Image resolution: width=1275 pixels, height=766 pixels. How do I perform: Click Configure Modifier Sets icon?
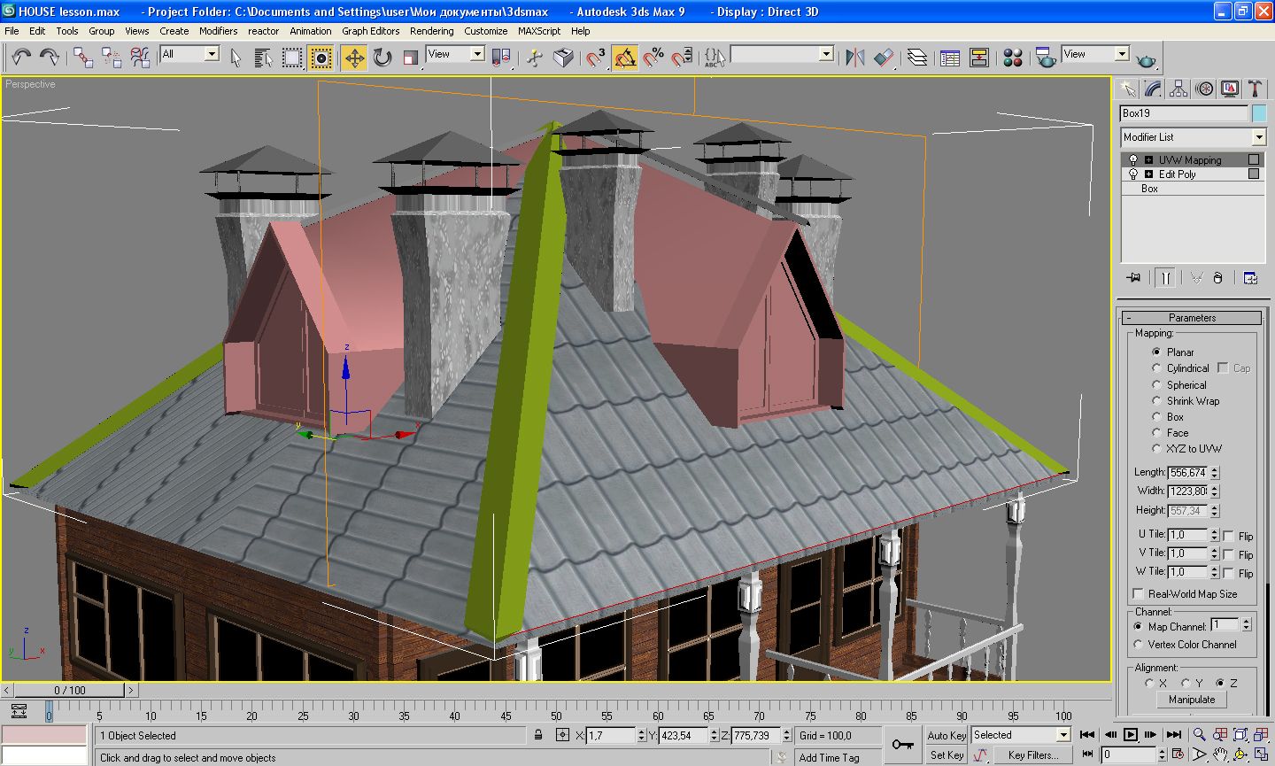(x=1250, y=278)
